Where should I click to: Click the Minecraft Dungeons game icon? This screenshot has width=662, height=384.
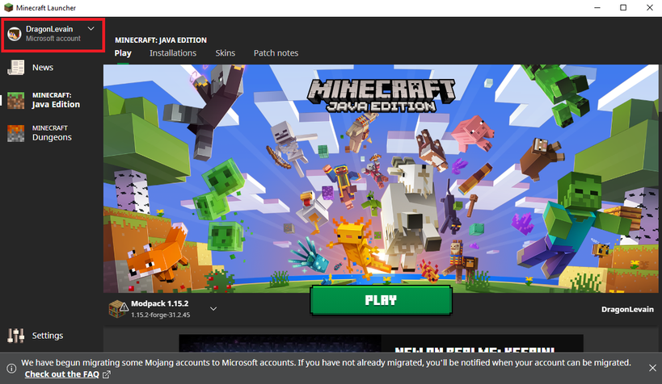click(x=15, y=133)
